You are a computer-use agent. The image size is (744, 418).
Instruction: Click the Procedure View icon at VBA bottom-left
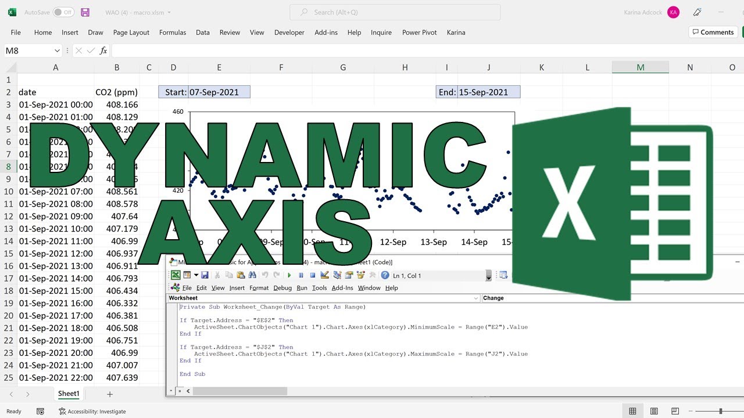171,391
